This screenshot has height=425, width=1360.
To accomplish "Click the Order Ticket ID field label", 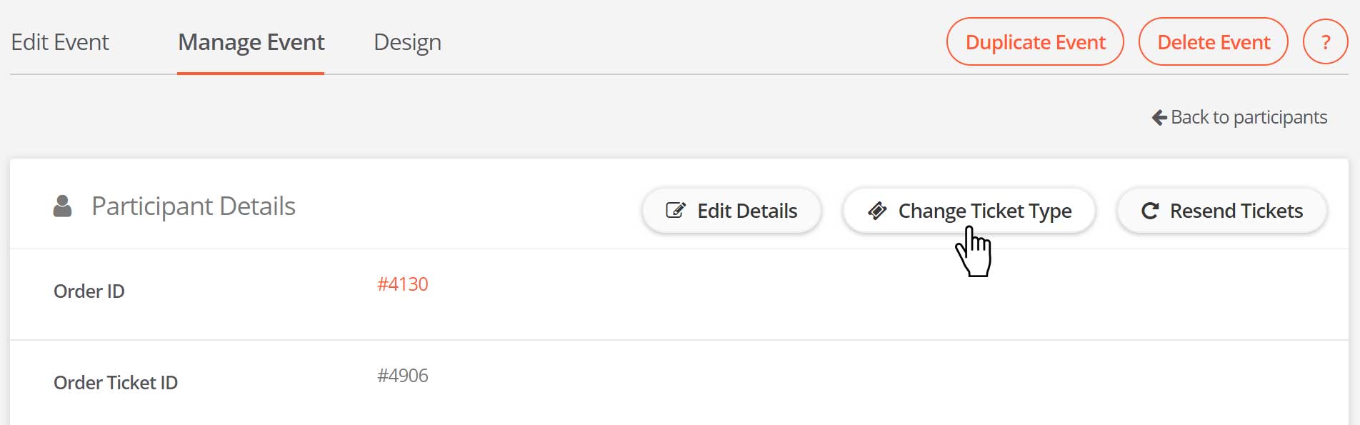I will (x=116, y=383).
